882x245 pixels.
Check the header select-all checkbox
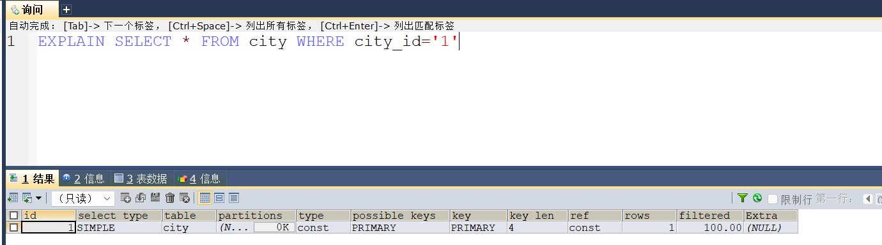14,216
